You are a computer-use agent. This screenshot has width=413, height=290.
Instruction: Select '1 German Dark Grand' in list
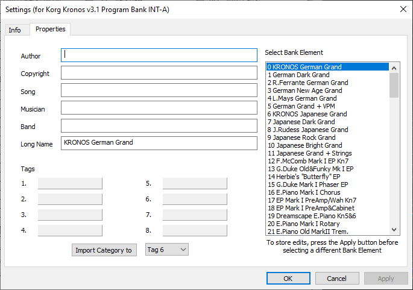327,75
